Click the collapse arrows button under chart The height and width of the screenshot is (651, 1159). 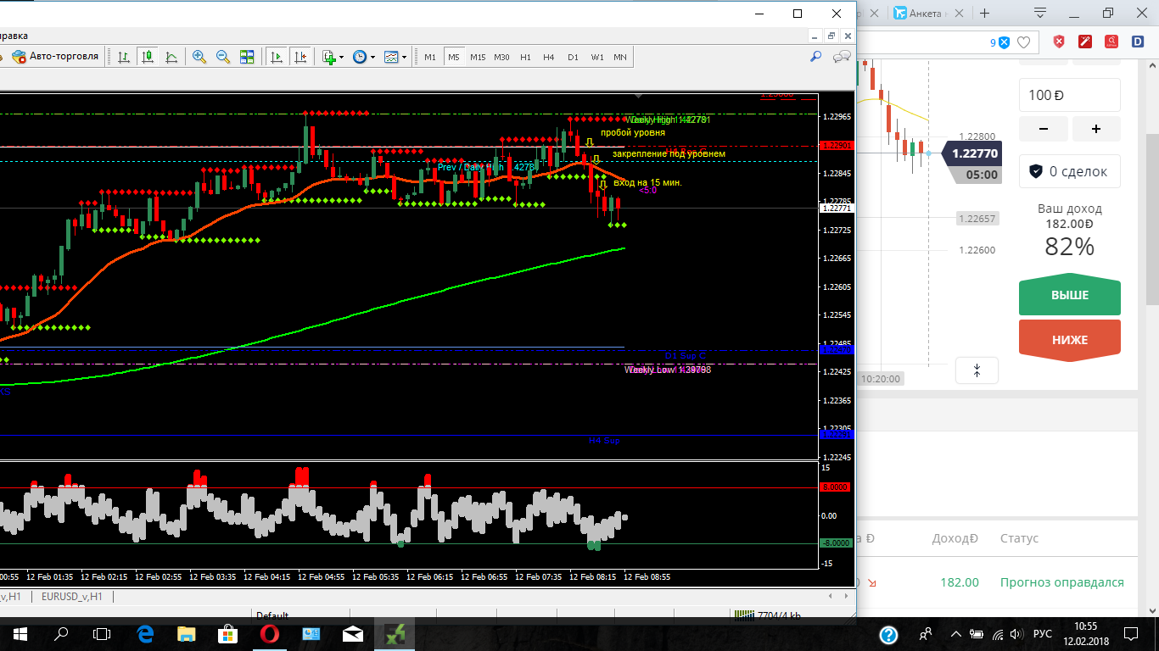click(x=977, y=370)
